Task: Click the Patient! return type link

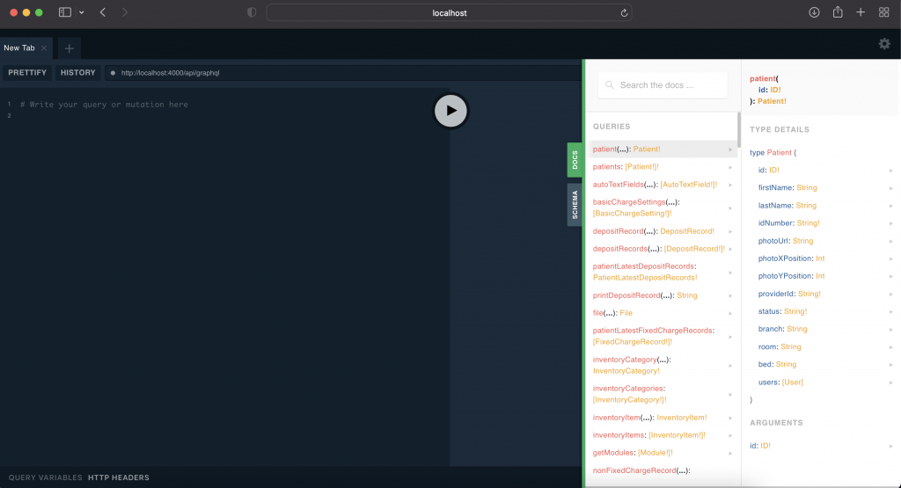Action: pyautogui.click(x=772, y=101)
